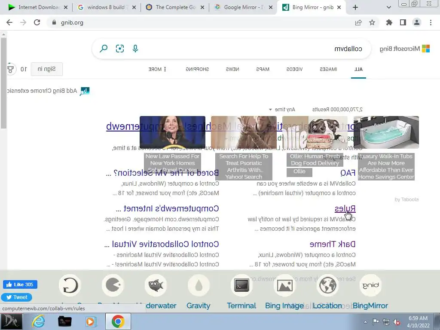Screen dimensions: 440x330
Task: Switch to The Complete Go tab
Action: coord(175,7)
